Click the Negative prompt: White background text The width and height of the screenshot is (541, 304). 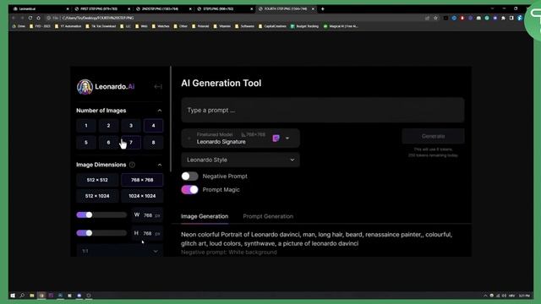coord(229,252)
